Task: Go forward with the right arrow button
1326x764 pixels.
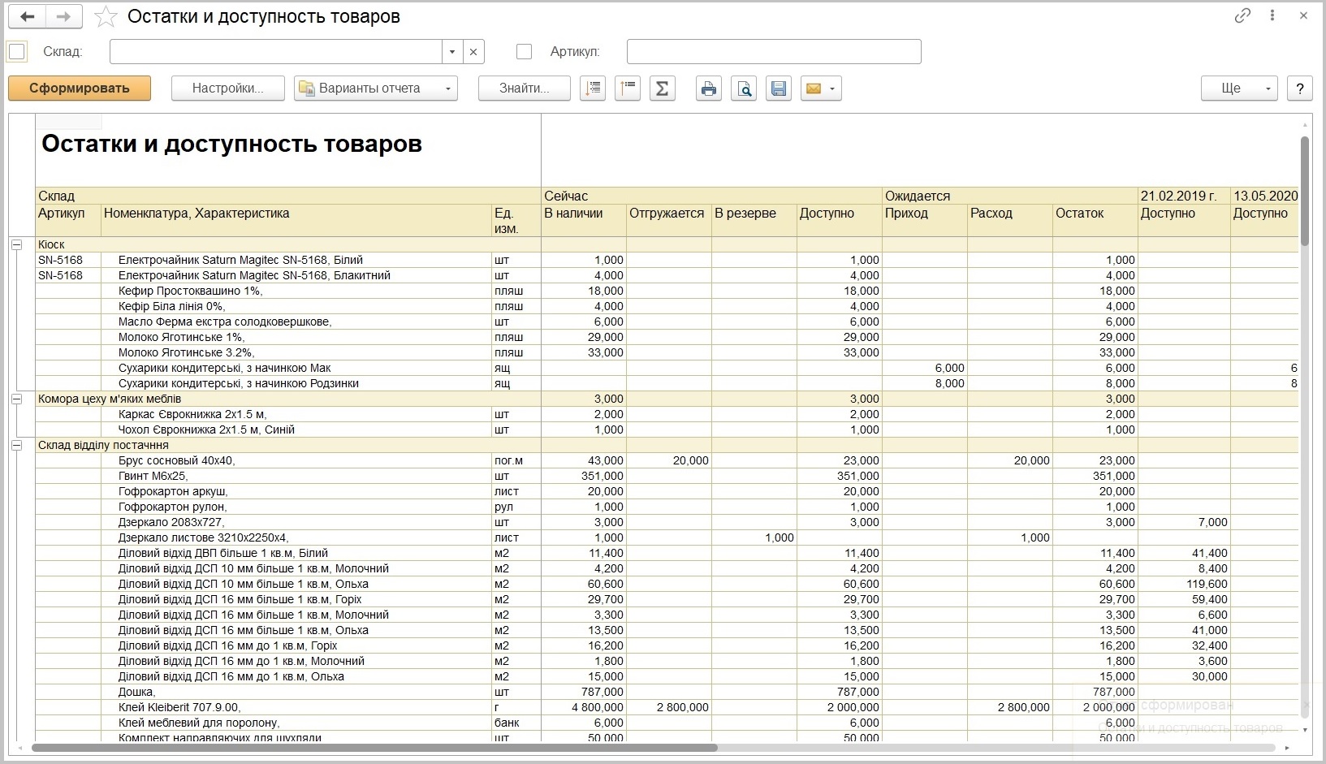Action: point(63,16)
